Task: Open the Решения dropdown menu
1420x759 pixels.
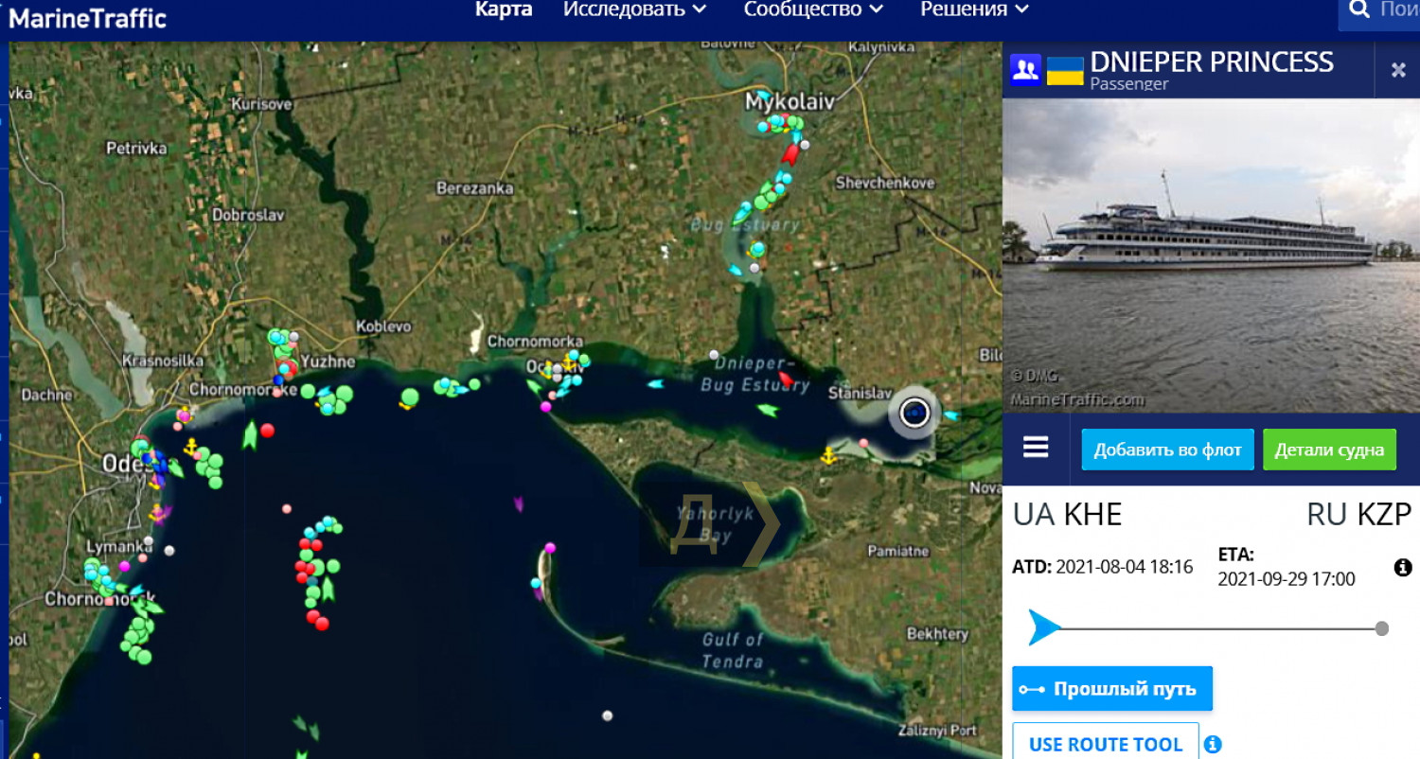Action: tap(974, 9)
